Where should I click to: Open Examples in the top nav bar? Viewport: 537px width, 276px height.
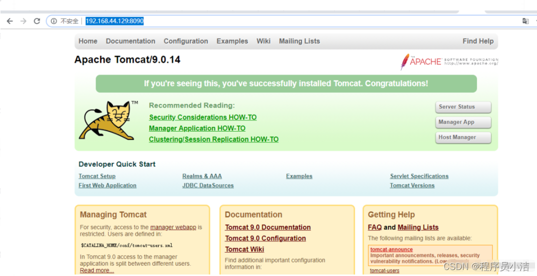232,41
